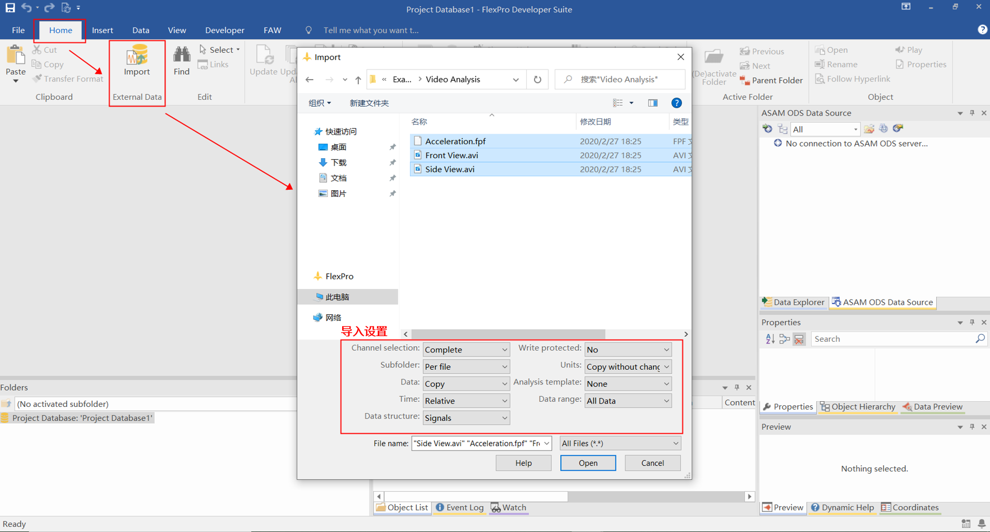The height and width of the screenshot is (532, 990).
Task: Go back in Import dialog navigation
Action: click(310, 80)
